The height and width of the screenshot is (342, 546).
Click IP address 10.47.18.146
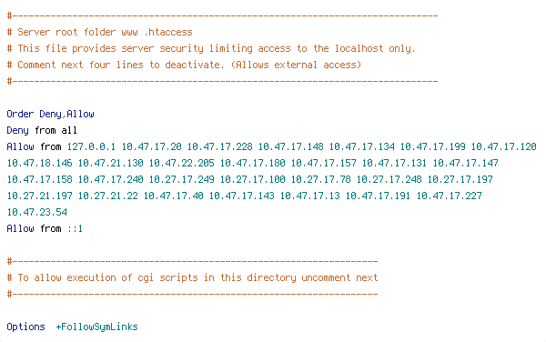point(39,163)
